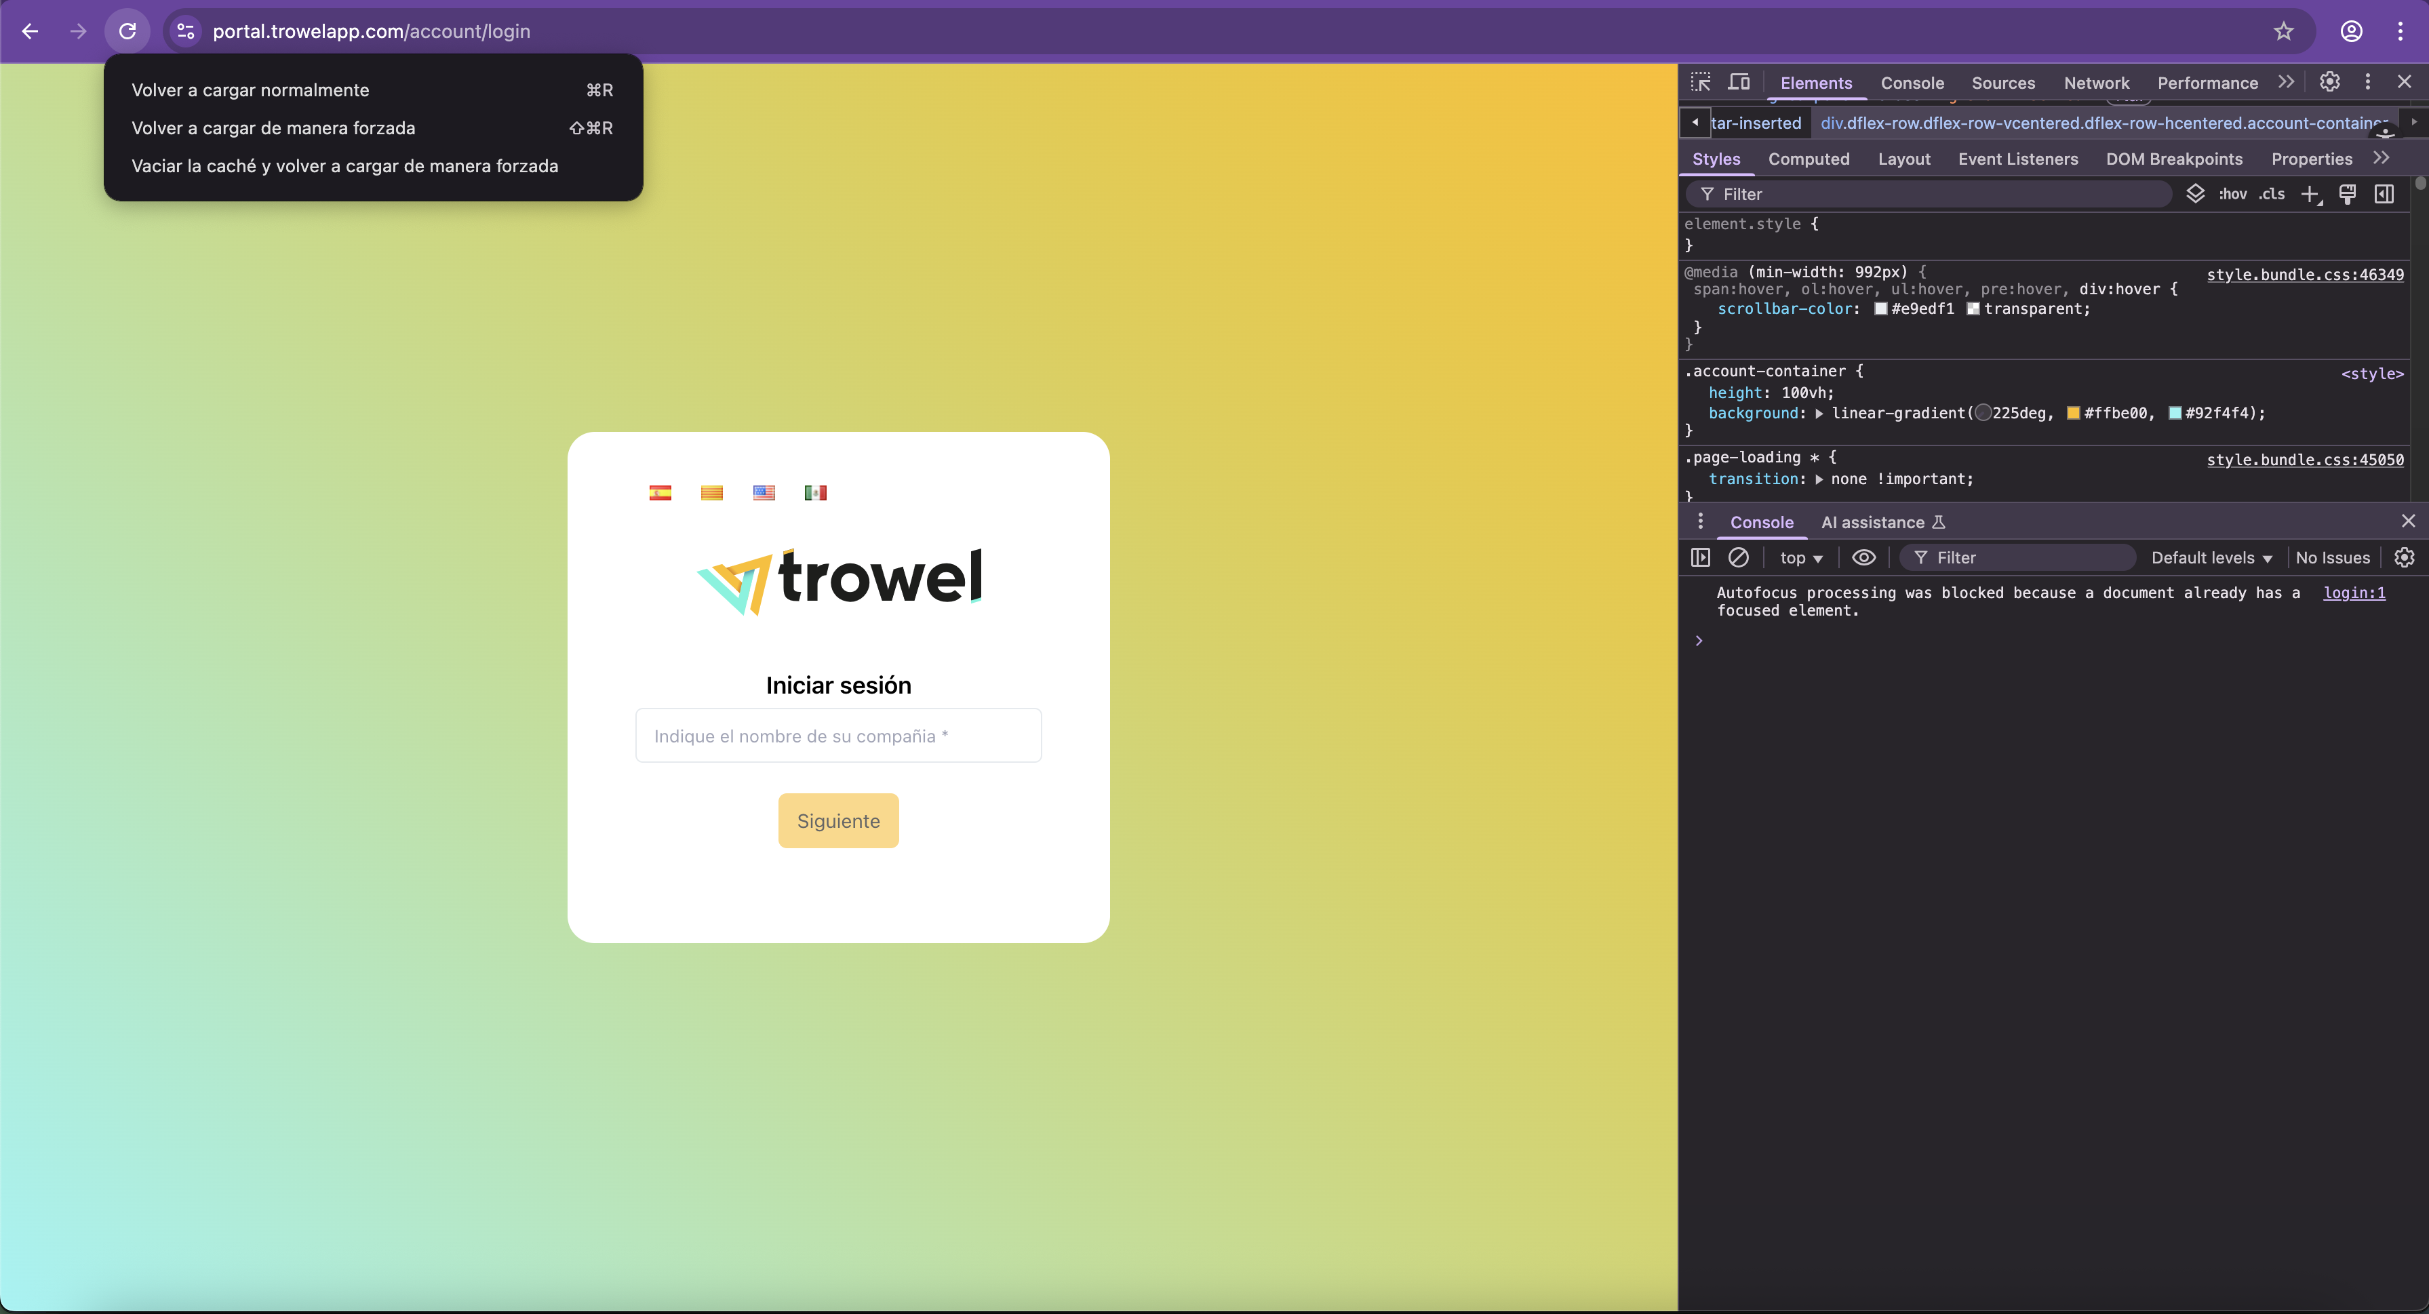
Task: Toggle the .cls element classes panel
Action: (2272, 194)
